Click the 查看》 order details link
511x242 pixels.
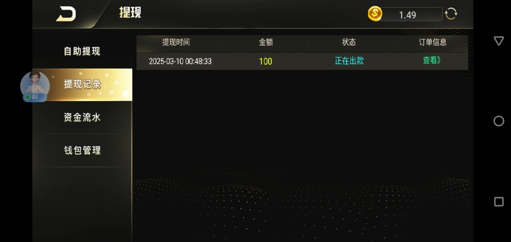[432, 60]
